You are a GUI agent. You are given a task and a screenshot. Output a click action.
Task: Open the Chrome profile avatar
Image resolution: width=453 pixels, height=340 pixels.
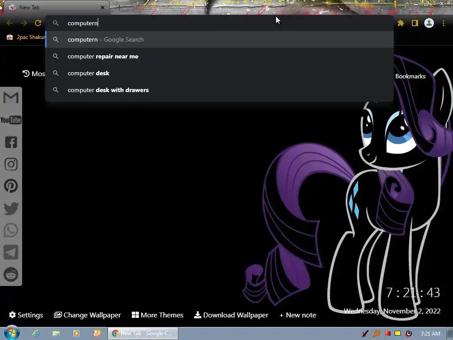tap(429, 23)
